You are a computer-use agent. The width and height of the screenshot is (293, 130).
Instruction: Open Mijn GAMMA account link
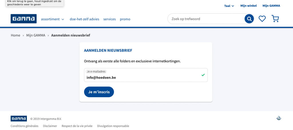tap(271, 6)
